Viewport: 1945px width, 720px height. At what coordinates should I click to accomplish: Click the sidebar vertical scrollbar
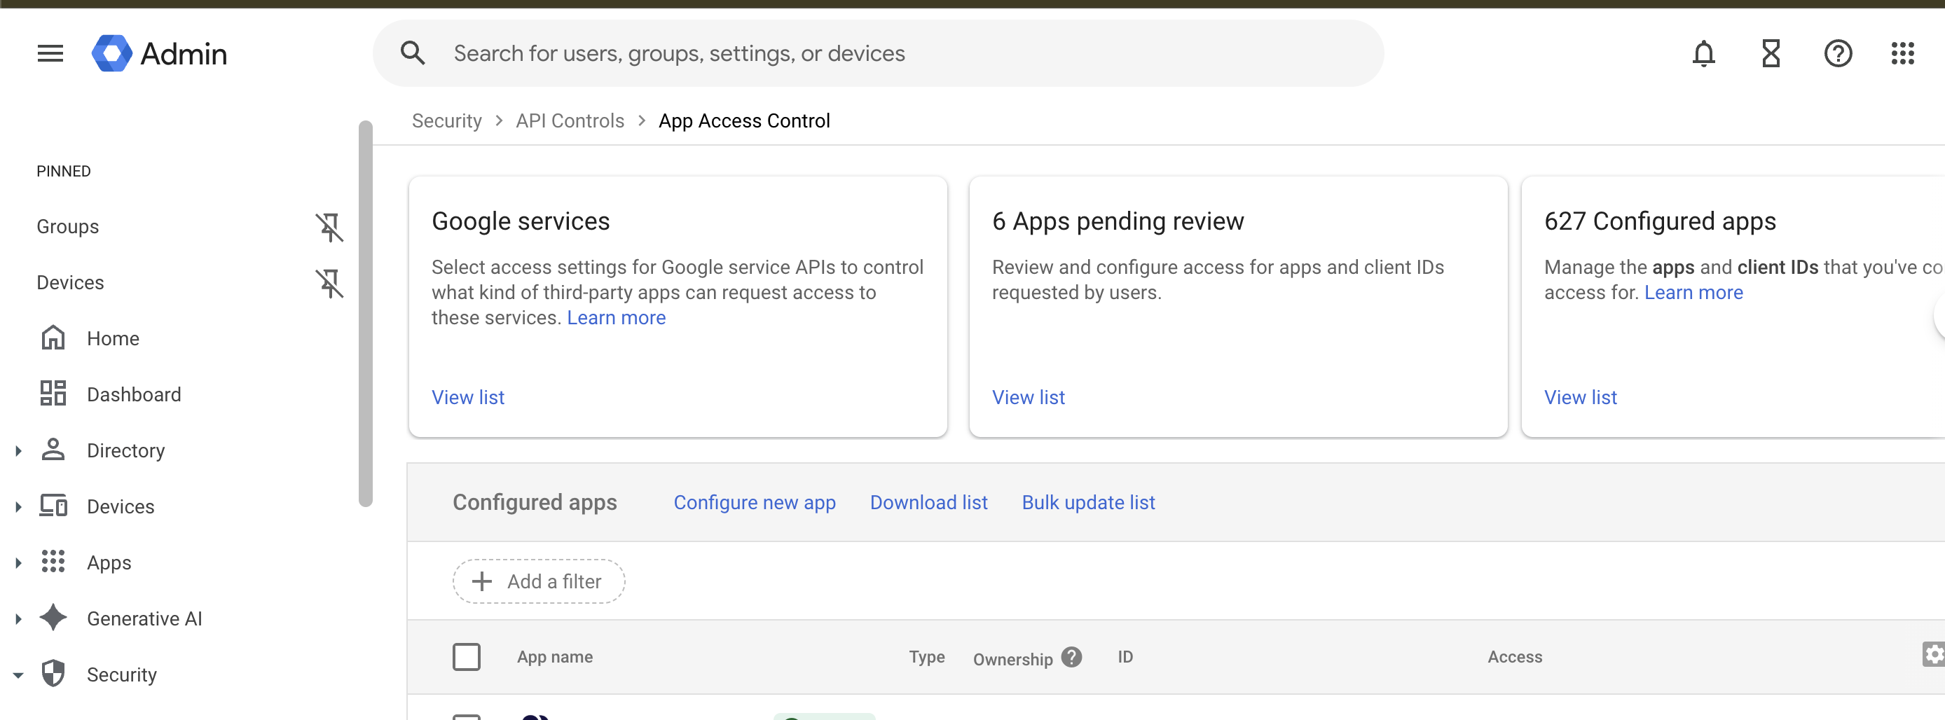click(x=366, y=313)
